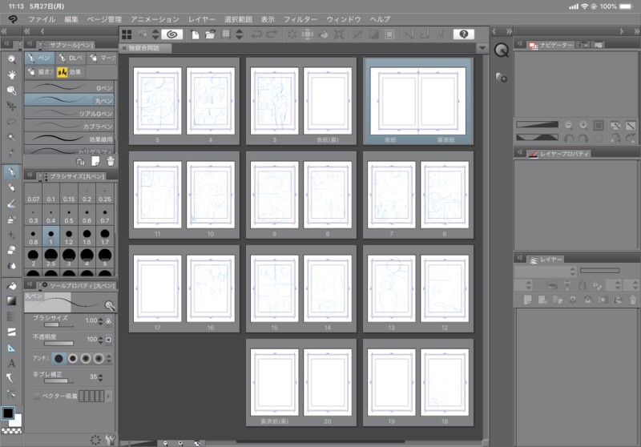
Task: Select the hand move-view tool
Action: point(11,74)
